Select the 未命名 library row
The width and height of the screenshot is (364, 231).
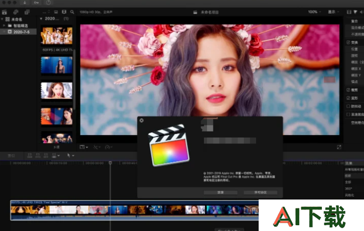(18, 19)
